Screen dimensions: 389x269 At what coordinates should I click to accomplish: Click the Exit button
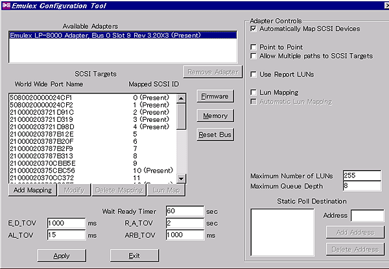tap(134, 255)
